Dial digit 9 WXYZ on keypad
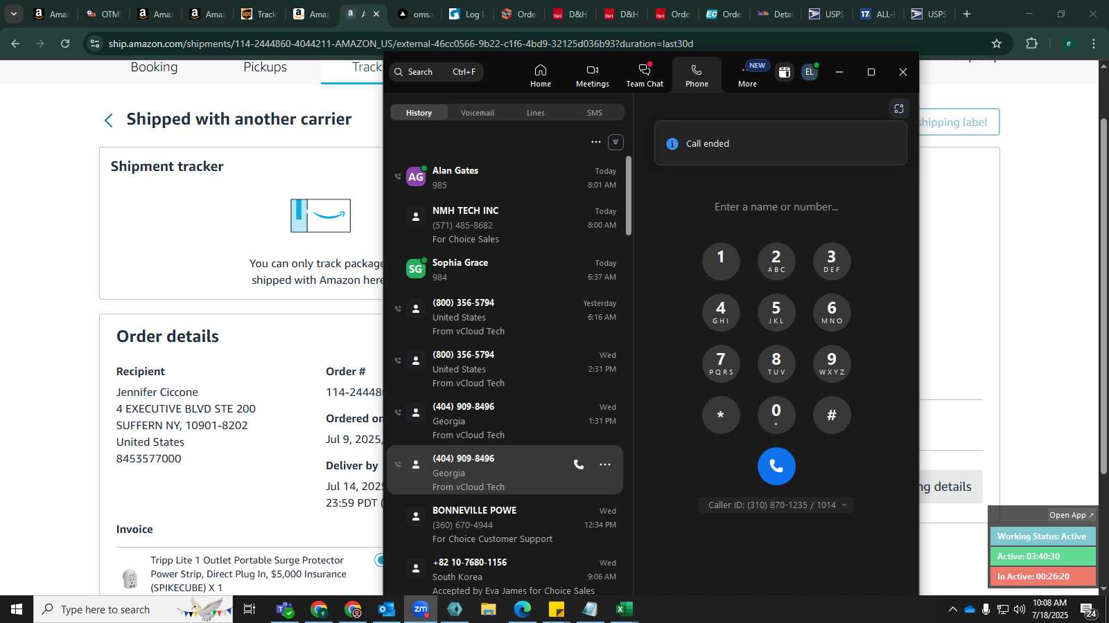1109x623 pixels. 832,363
